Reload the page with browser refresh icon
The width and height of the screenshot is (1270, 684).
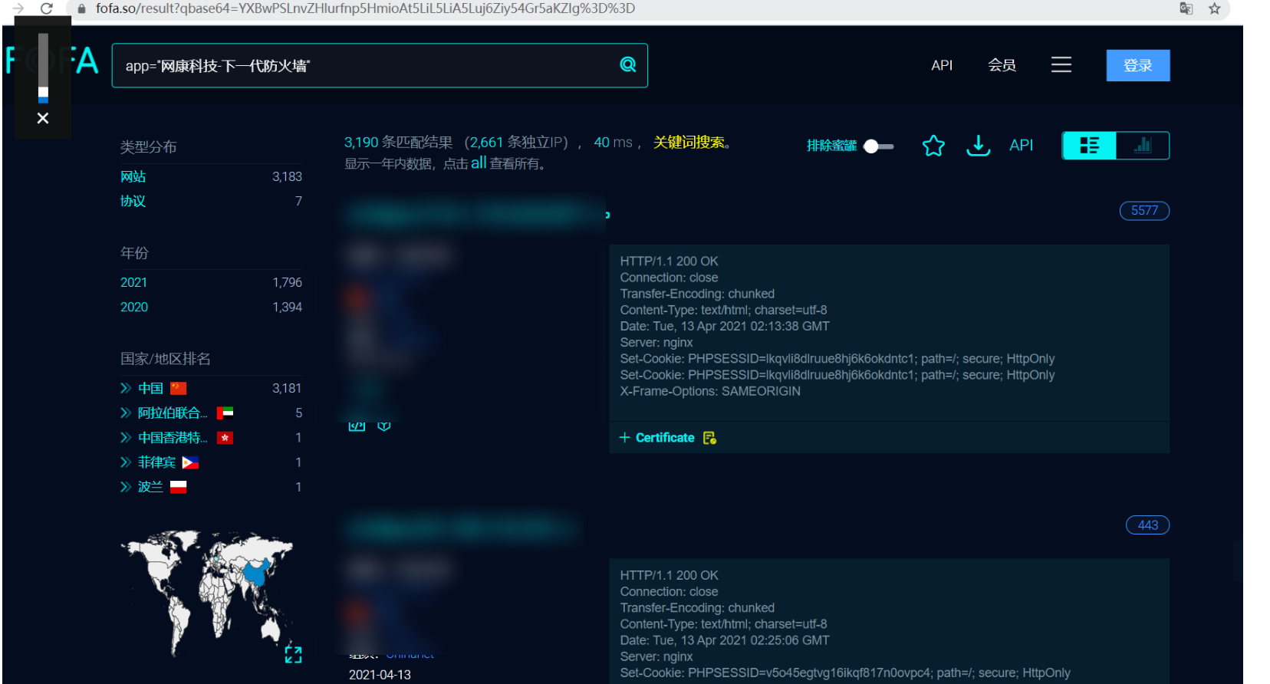click(47, 8)
